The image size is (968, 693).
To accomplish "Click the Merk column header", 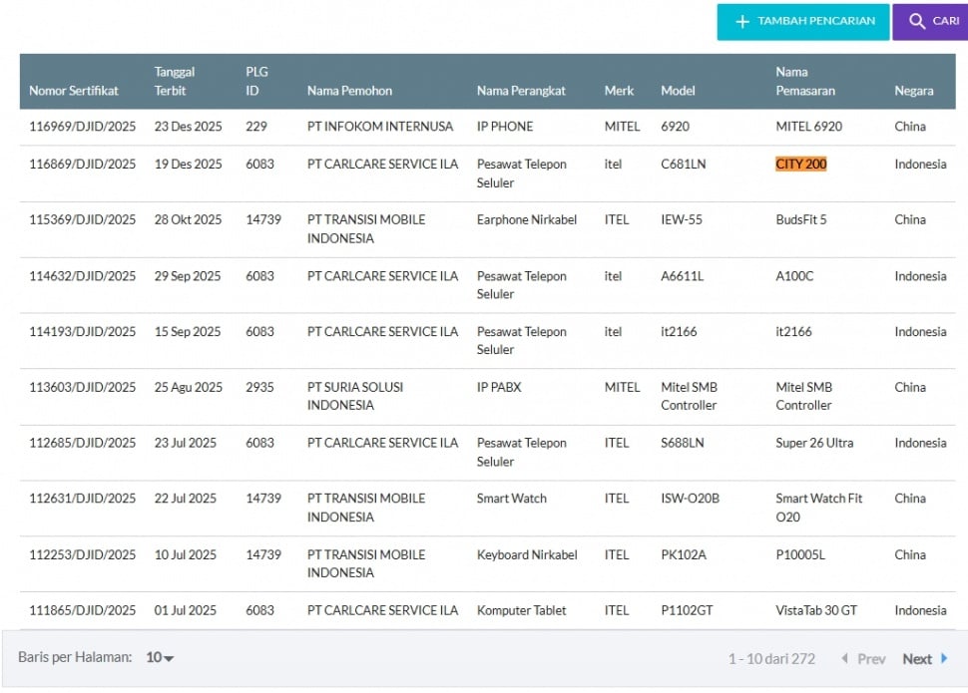I will [619, 91].
